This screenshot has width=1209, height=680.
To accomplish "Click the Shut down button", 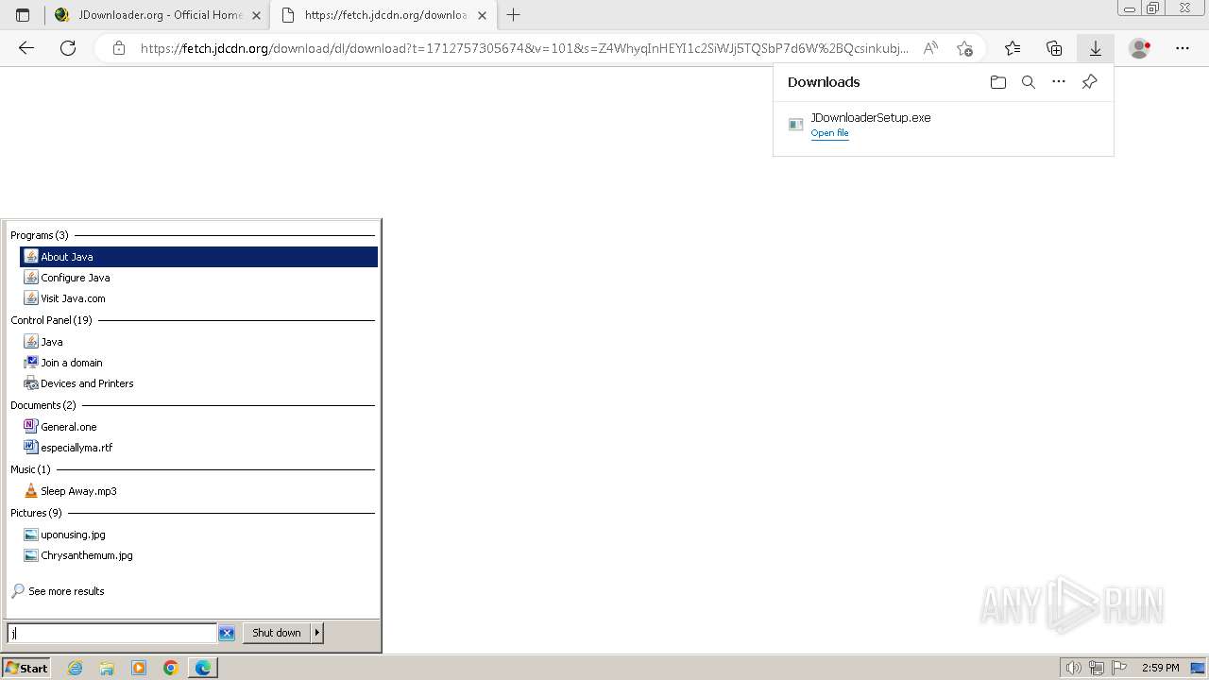I will [277, 633].
